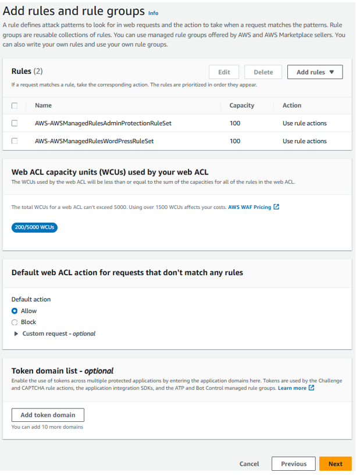This screenshot has height=476, width=356.
Task: Click the Name column header
Action: tap(44, 105)
